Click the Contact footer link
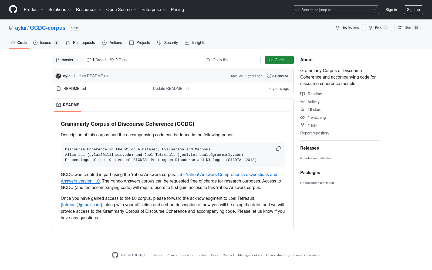 click(x=228, y=255)
